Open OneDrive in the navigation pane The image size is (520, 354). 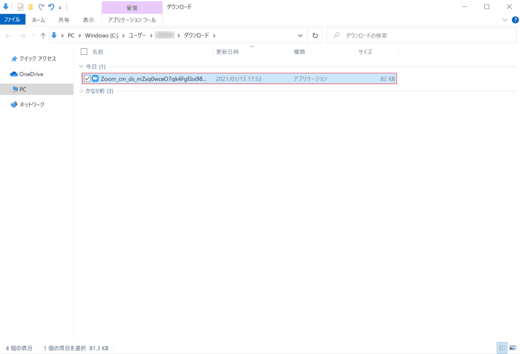point(31,74)
